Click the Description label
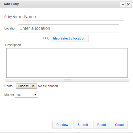Viewport: 133px width, 133px height. click(13, 45)
